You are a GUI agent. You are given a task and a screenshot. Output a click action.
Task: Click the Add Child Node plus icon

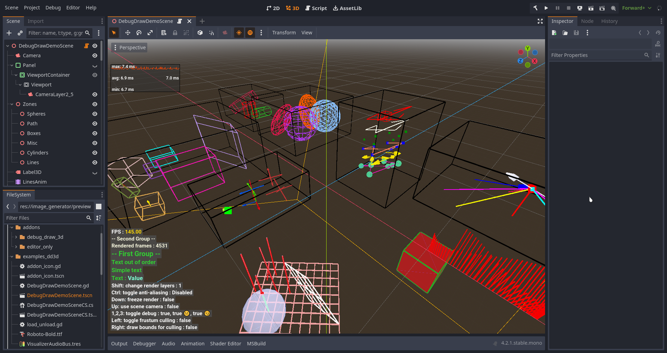click(x=9, y=33)
